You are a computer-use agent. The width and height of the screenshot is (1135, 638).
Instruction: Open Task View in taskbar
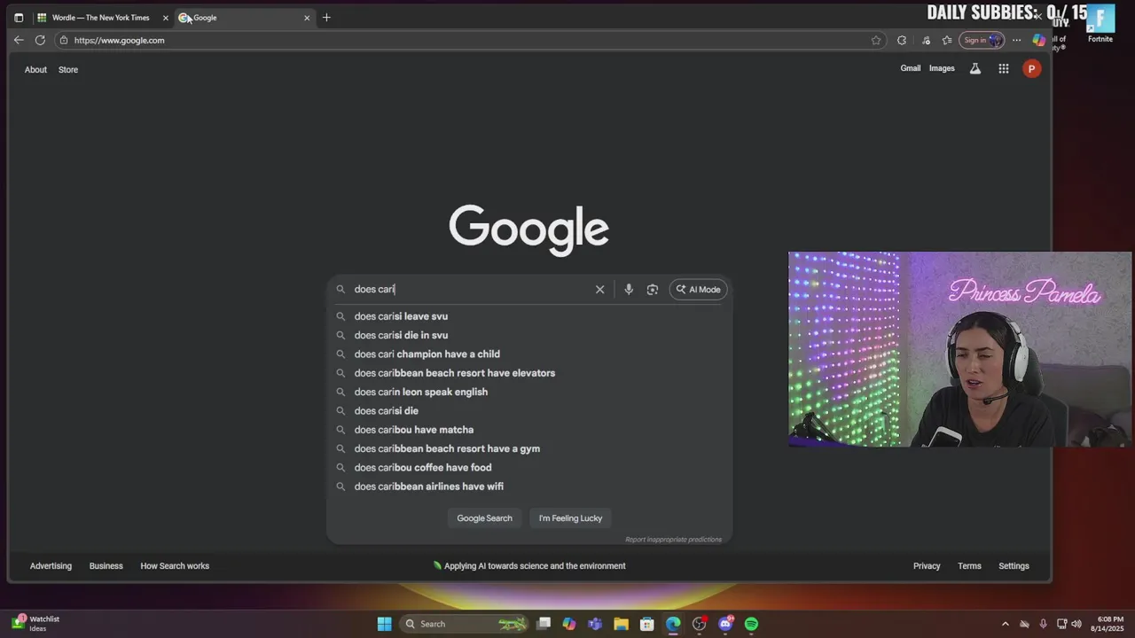pyautogui.click(x=544, y=624)
